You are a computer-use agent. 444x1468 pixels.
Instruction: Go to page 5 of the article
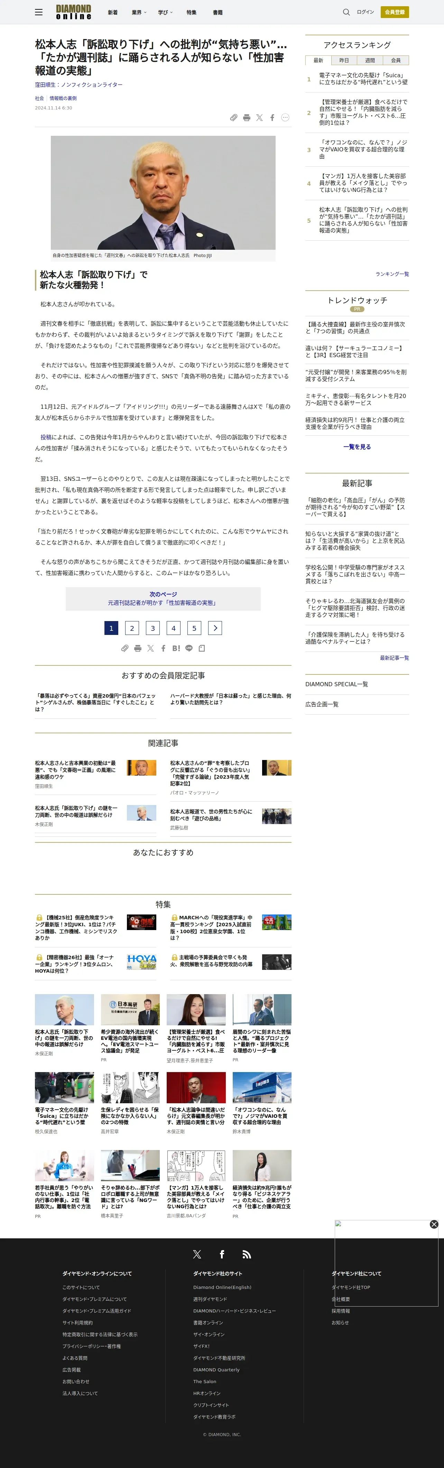194,628
